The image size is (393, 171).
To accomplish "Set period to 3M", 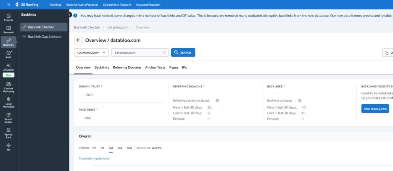I will tap(111, 148).
